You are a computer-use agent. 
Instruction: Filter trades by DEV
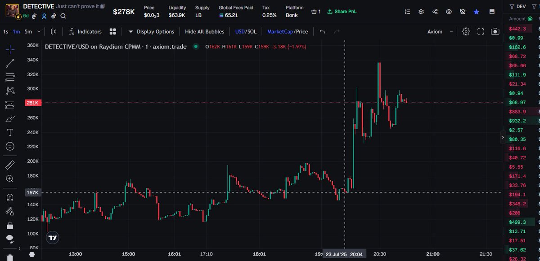(517, 6)
